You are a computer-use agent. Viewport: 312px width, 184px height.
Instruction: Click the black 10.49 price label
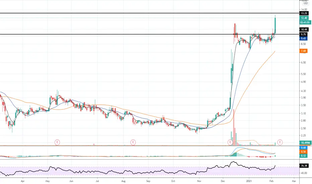(x=304, y=29)
